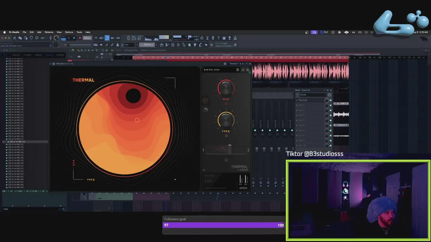Screen dimensions: 431x242
Task: Click the Dry/Wet slider handle in Thermal
Action: [x=230, y=149]
